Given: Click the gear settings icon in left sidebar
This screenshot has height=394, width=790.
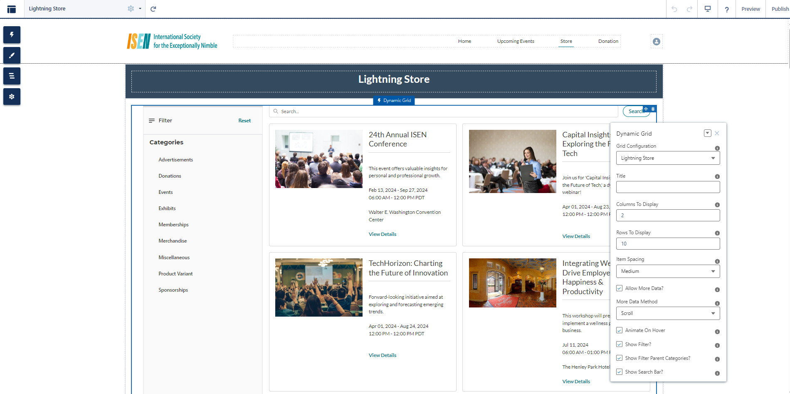Looking at the screenshot, I should [x=12, y=97].
